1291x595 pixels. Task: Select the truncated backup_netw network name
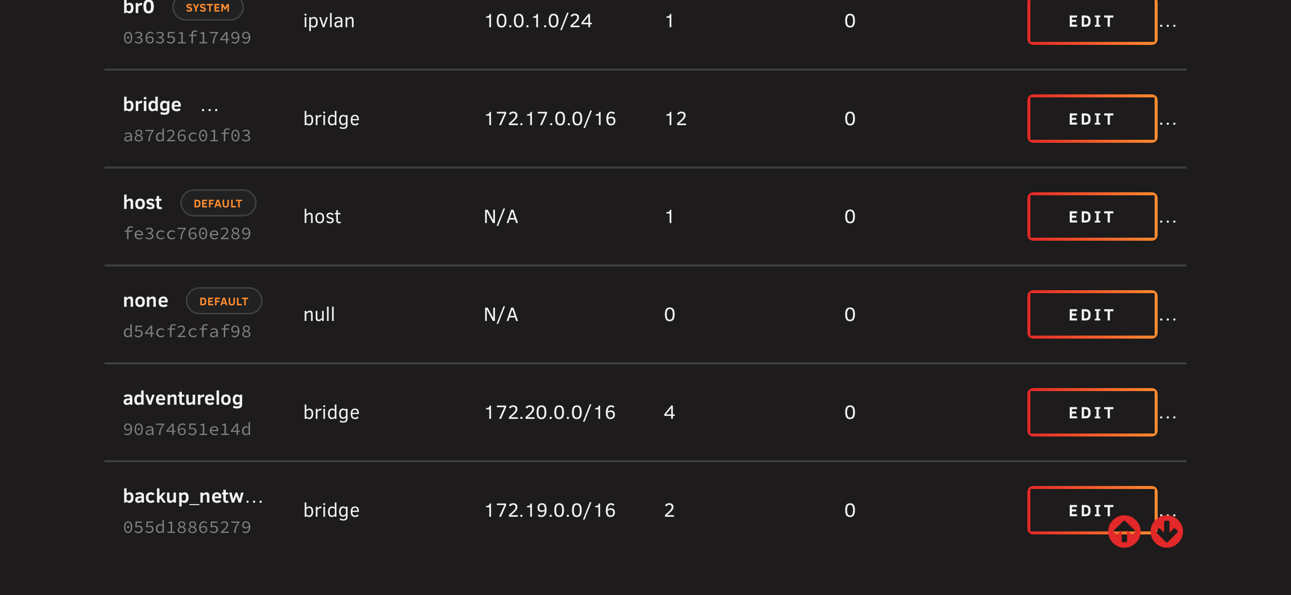[x=193, y=496]
